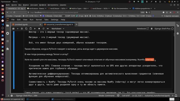
Task: Run the selected cell with play icon
Action: tap(35, 29)
